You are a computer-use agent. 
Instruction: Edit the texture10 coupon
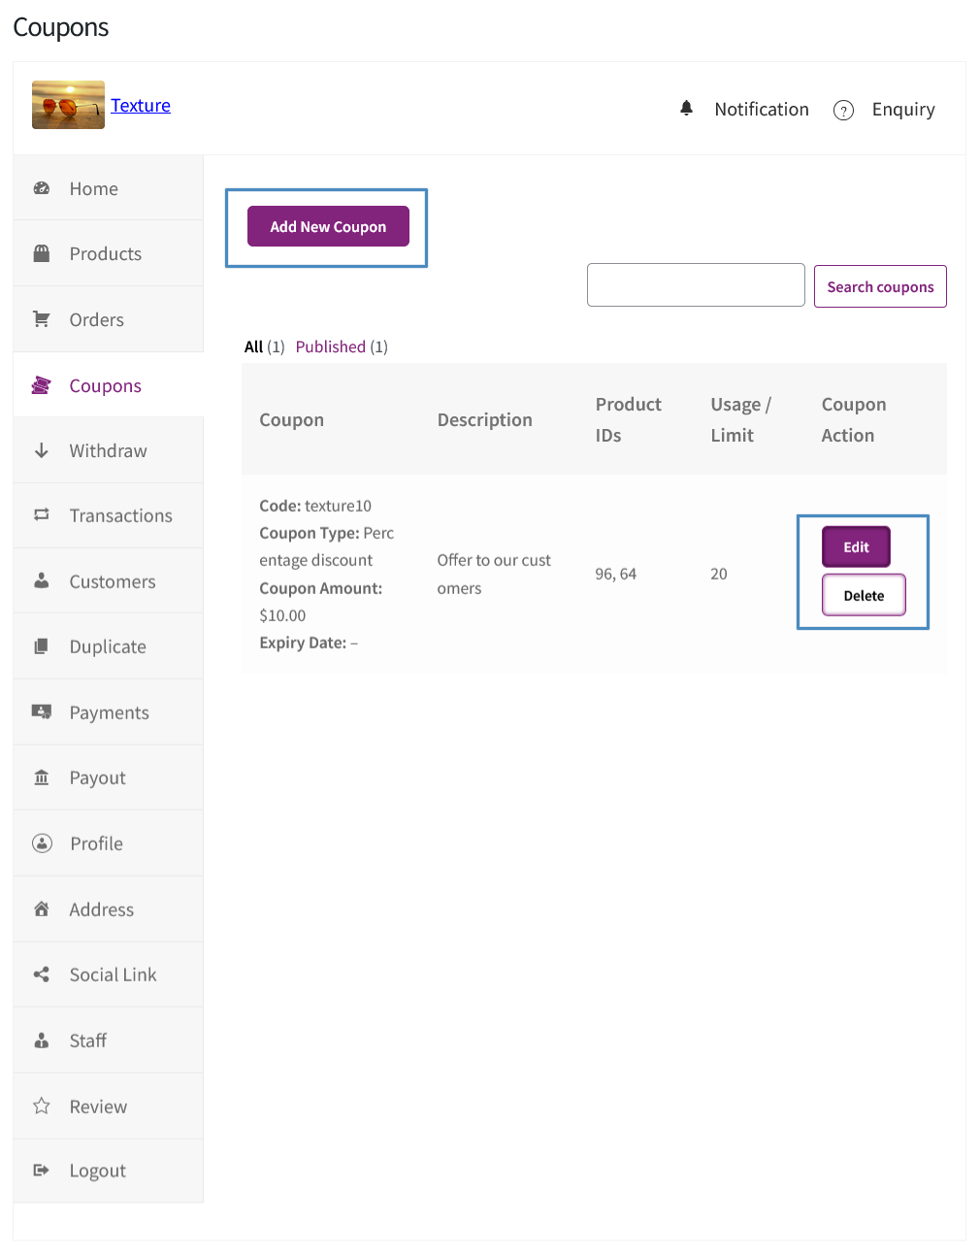(856, 546)
